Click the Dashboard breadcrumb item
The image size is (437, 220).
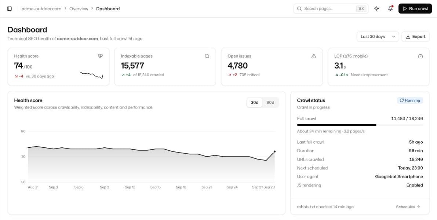108,9
